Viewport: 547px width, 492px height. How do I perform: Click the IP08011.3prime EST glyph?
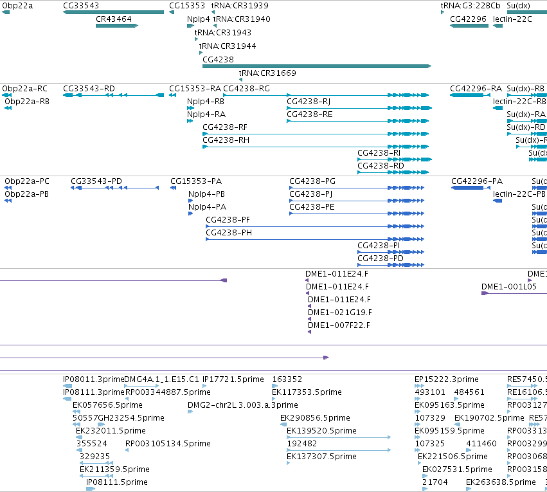pyautogui.click(x=67, y=386)
